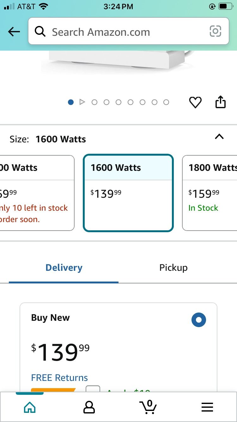Screen dimensions: 237x422
Task: Collapse the Size section chevron
Action: tap(219, 137)
